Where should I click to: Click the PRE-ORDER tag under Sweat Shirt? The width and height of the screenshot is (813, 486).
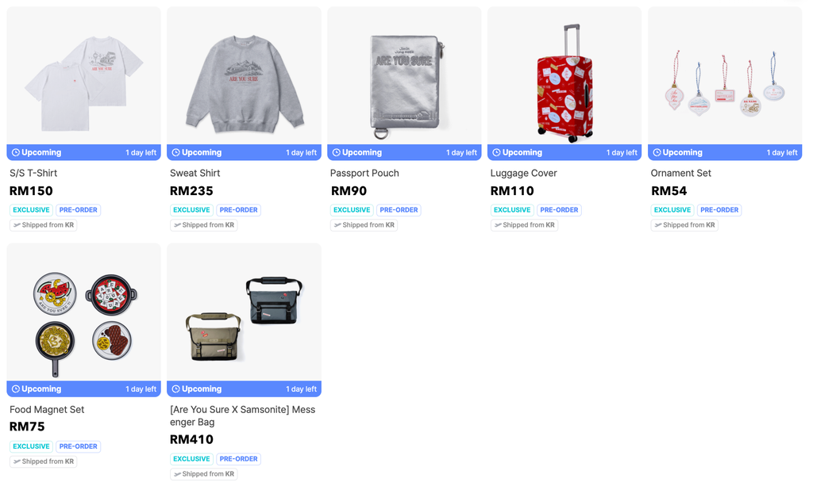click(x=238, y=210)
